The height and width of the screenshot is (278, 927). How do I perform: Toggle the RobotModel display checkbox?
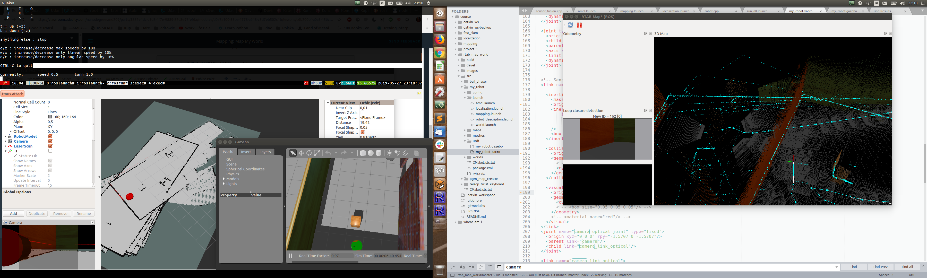click(50, 136)
